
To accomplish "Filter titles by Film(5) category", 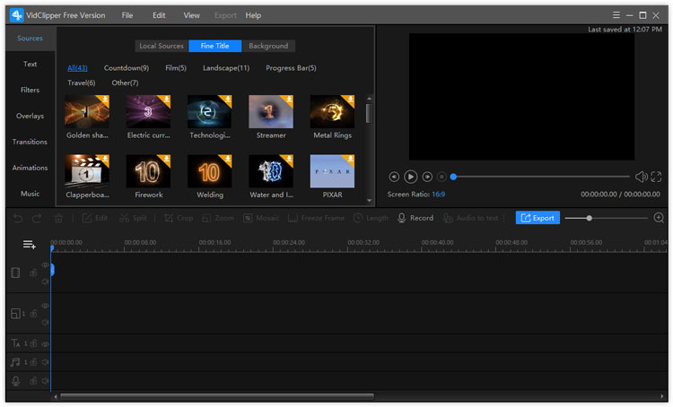I will 176,68.
